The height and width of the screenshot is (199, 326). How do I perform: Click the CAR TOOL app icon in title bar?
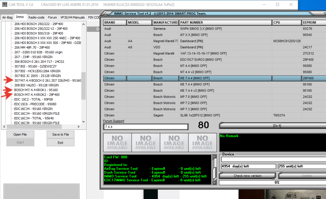(x=5, y=4)
